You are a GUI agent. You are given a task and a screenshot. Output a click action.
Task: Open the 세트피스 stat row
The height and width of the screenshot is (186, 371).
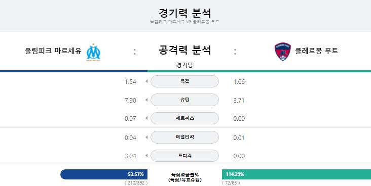click(x=184, y=118)
